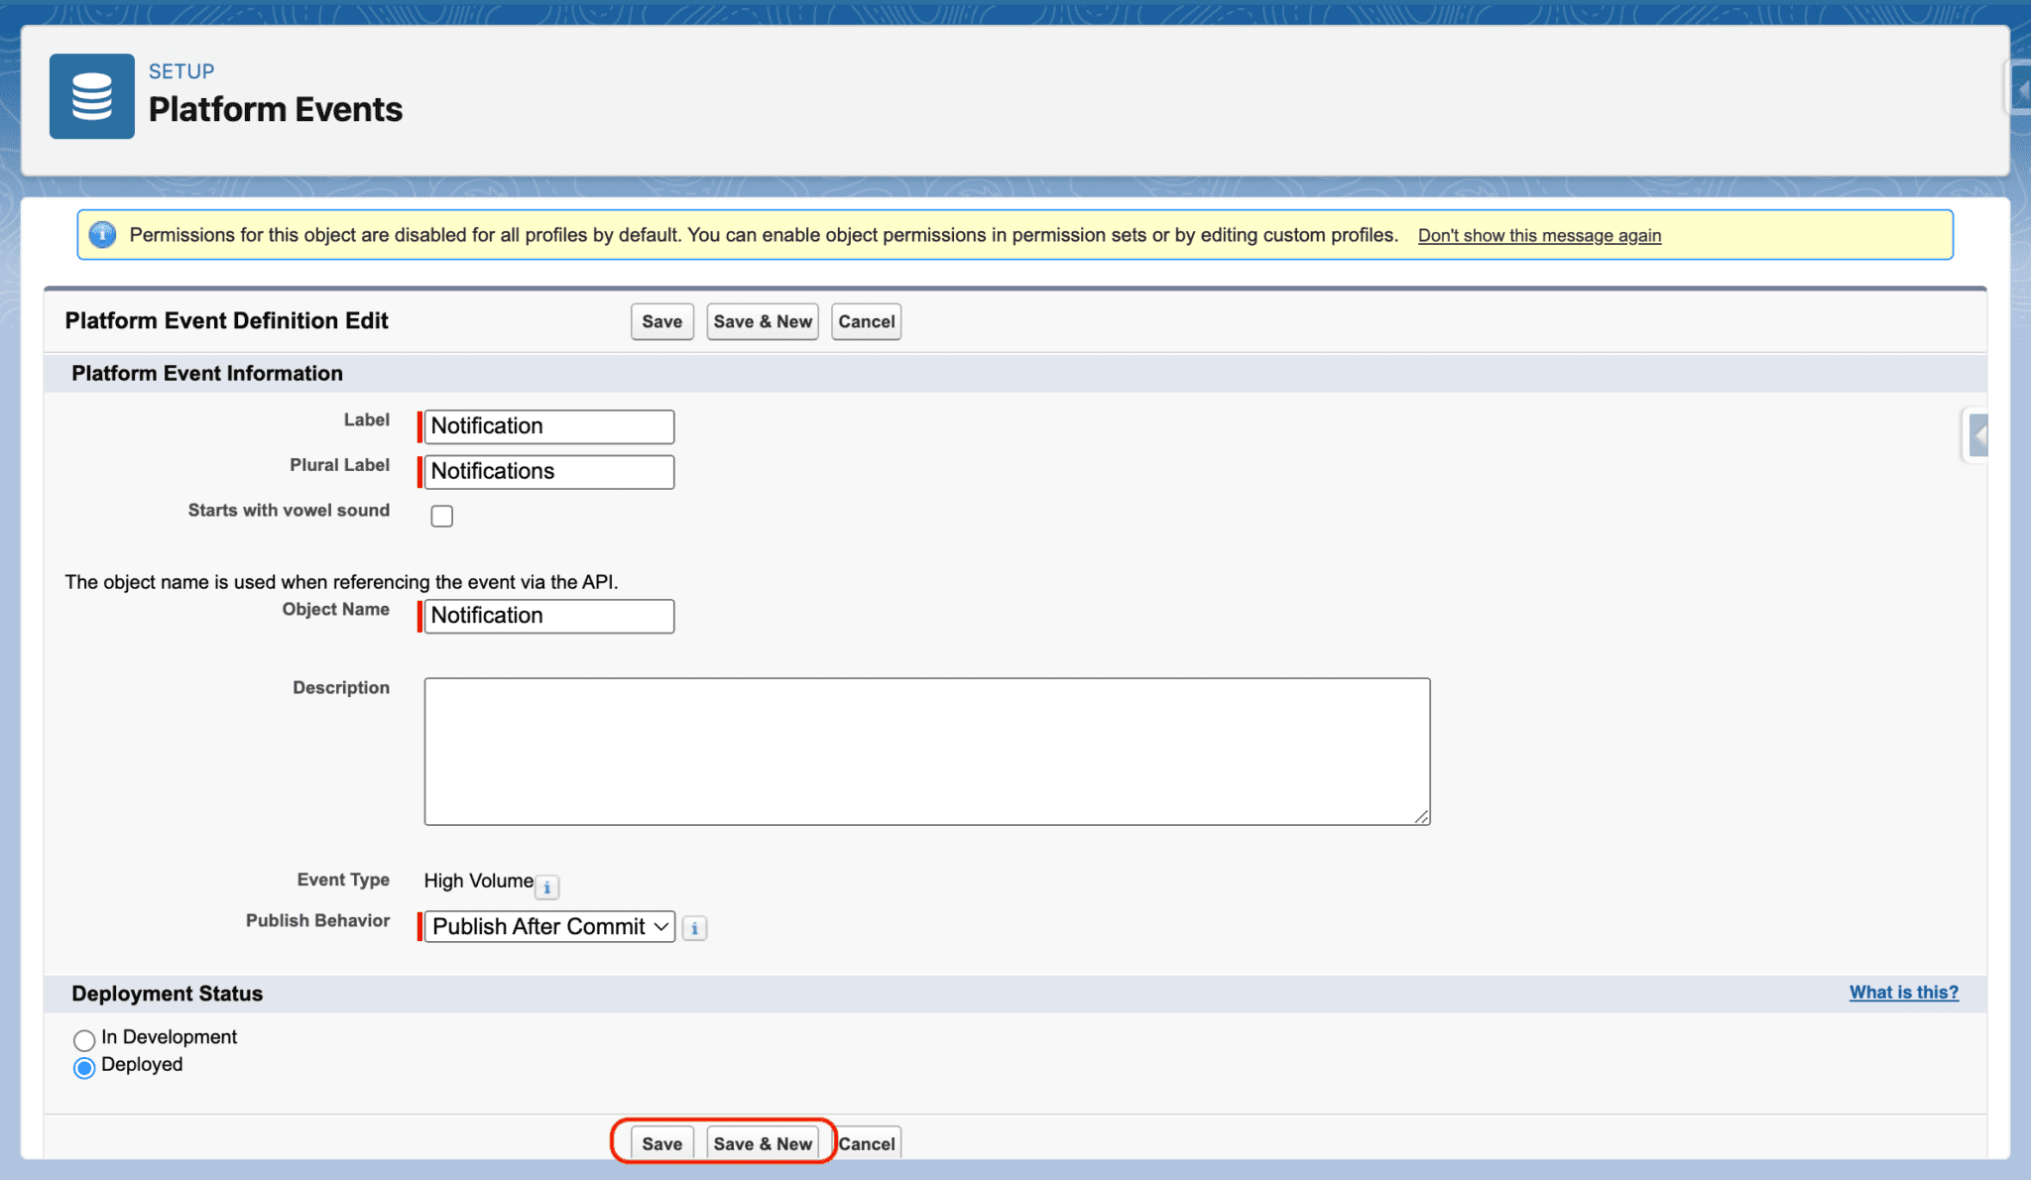Click the Deployment Status section header

(x=166, y=994)
